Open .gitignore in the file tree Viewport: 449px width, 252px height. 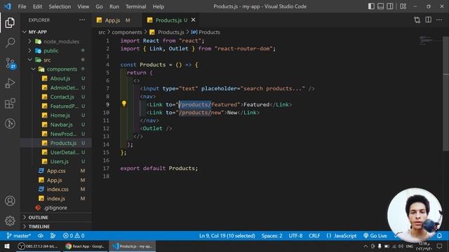coord(55,208)
